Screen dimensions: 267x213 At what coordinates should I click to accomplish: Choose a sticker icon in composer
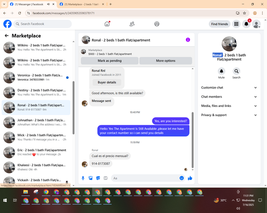[98, 178]
